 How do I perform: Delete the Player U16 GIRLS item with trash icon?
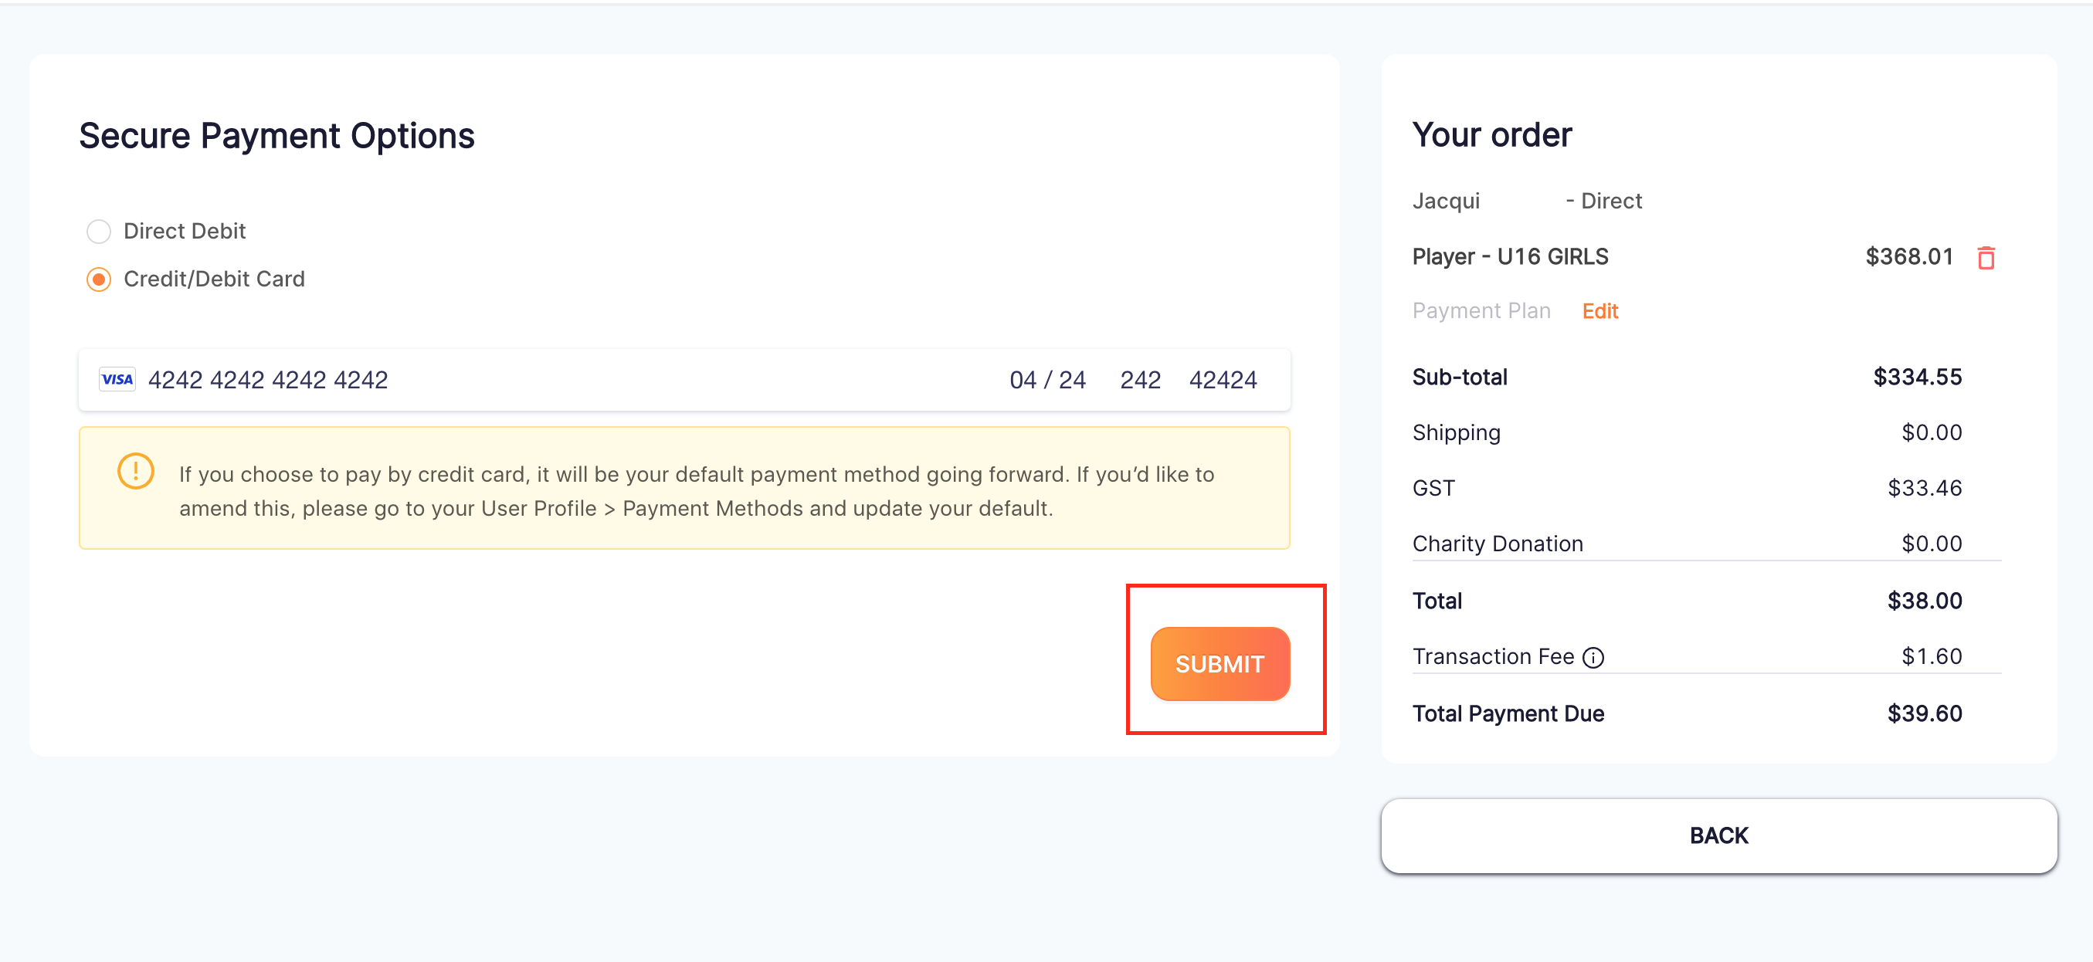pyautogui.click(x=1986, y=258)
